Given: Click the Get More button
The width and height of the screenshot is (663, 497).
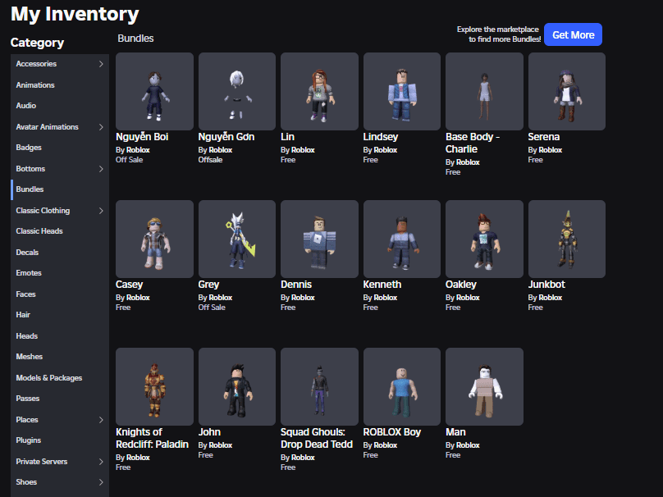Looking at the screenshot, I should [x=573, y=34].
